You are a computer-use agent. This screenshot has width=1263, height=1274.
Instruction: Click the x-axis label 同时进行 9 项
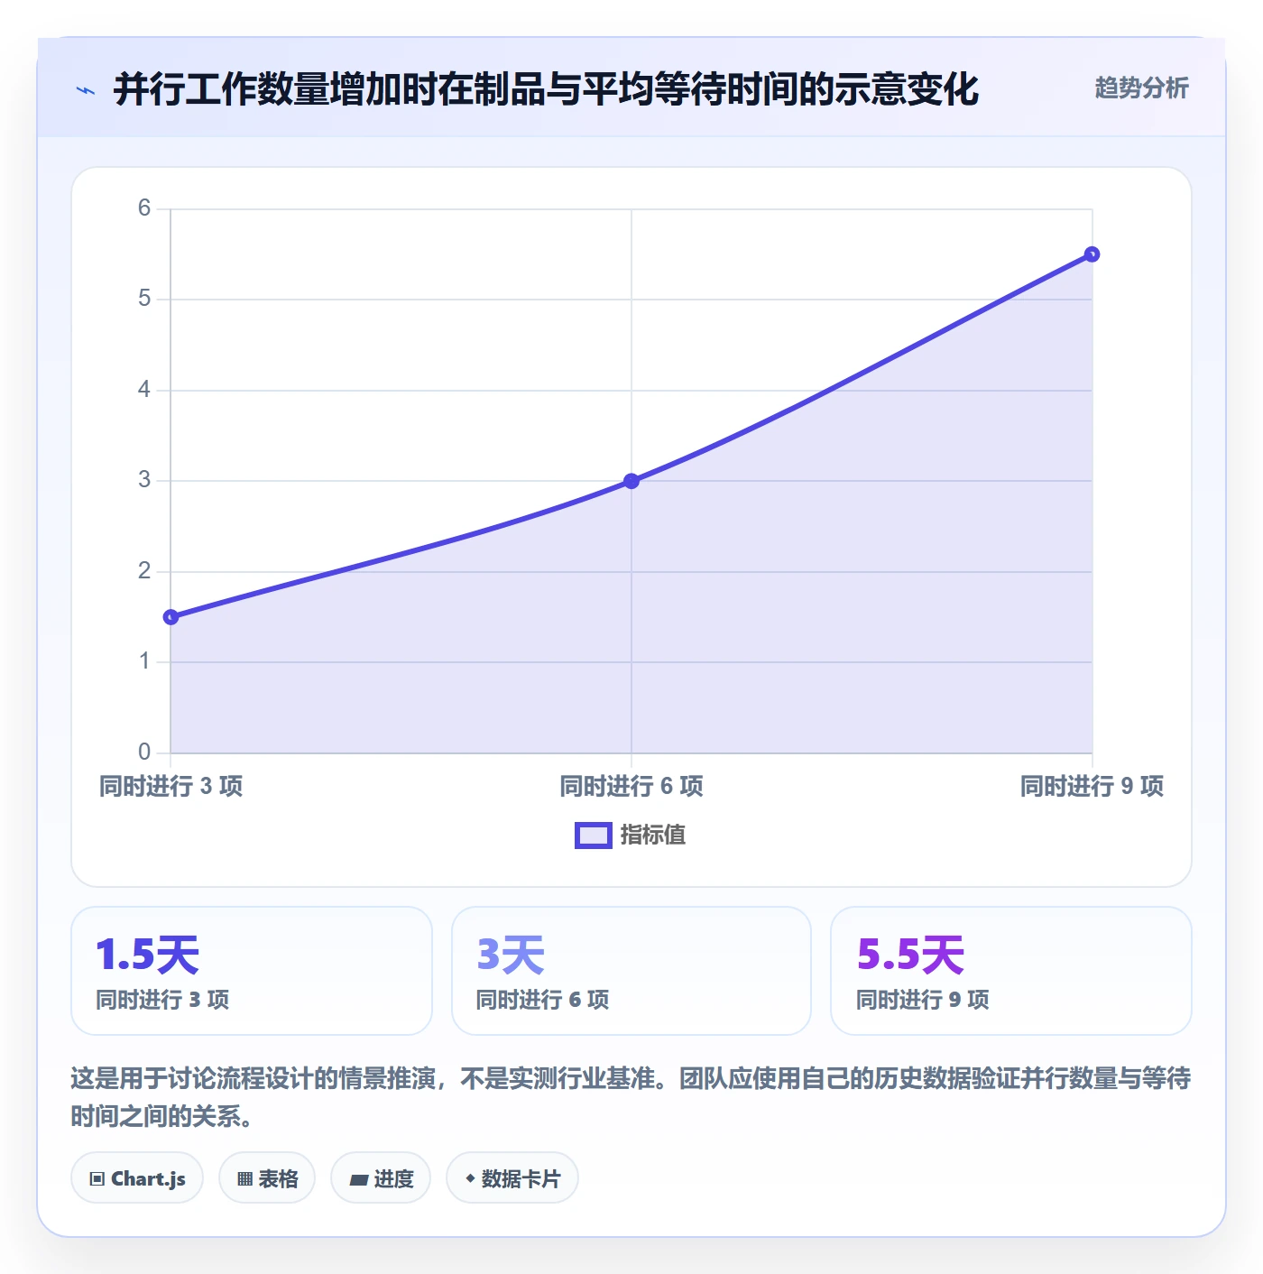(x=1092, y=786)
